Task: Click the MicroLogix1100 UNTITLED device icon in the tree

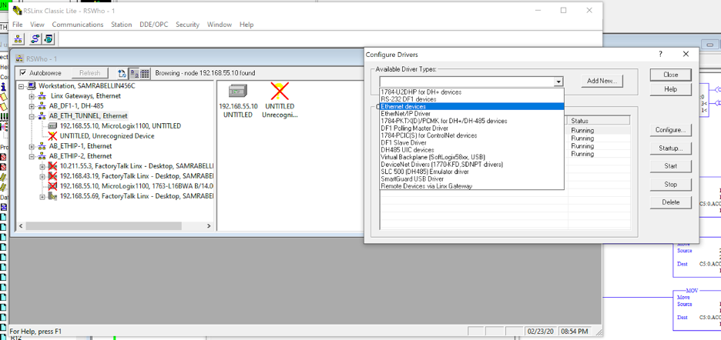Action: [x=52, y=126]
